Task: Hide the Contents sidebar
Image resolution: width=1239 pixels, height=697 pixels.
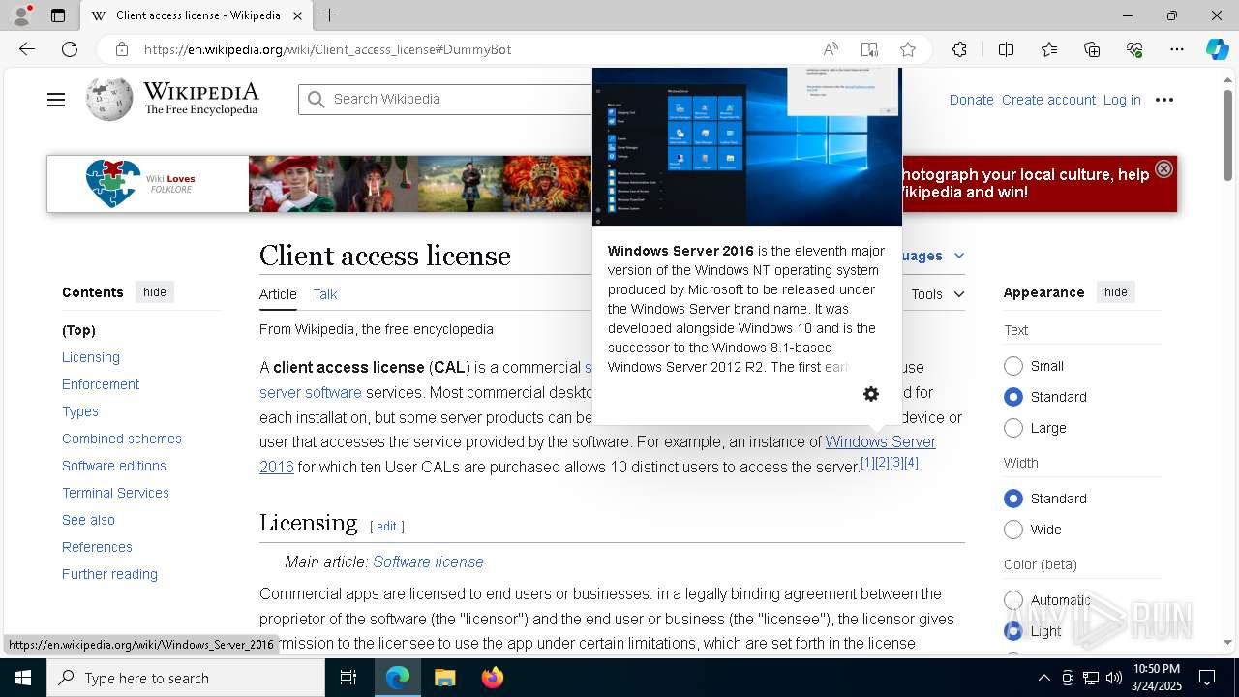Action: [155, 292]
